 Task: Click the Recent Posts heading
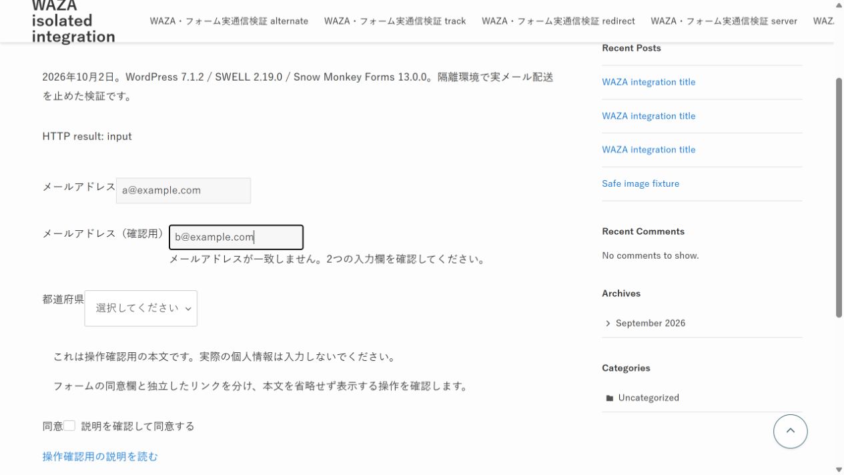pos(631,48)
